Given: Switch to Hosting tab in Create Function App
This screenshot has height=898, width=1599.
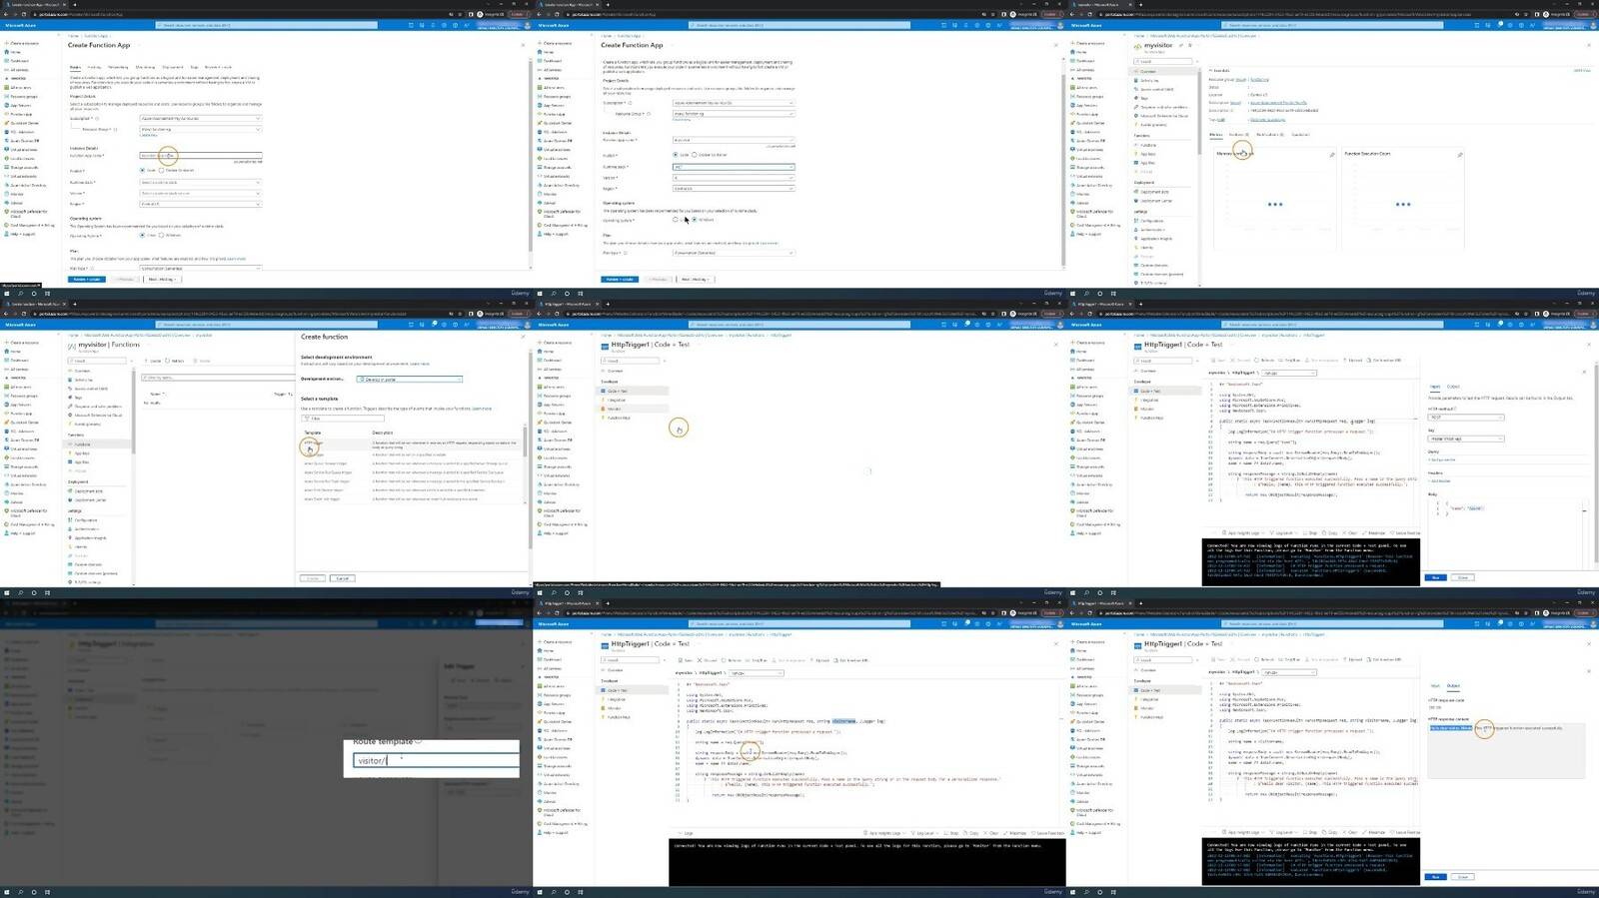Looking at the screenshot, I should coord(94,67).
